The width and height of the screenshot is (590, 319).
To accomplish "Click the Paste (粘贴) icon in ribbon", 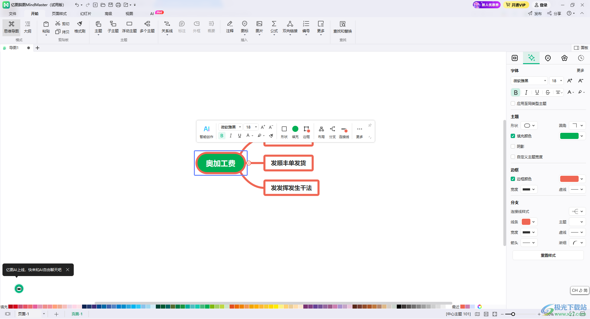I will 46,24.
